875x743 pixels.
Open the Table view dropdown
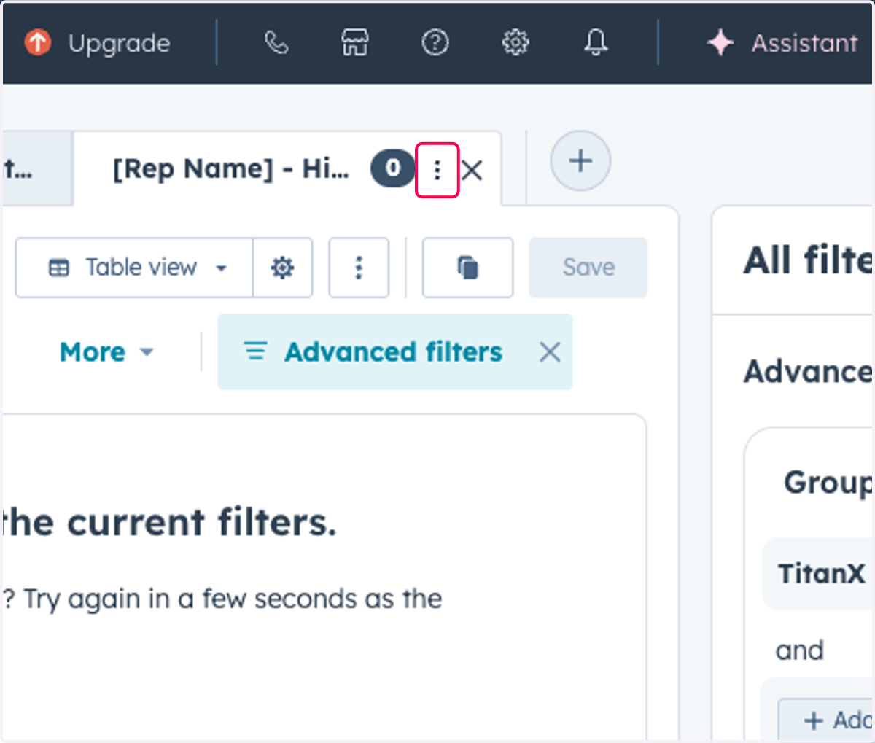tap(134, 268)
